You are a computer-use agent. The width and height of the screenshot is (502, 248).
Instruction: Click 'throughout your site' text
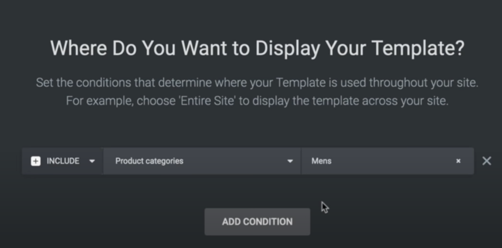[424, 82]
